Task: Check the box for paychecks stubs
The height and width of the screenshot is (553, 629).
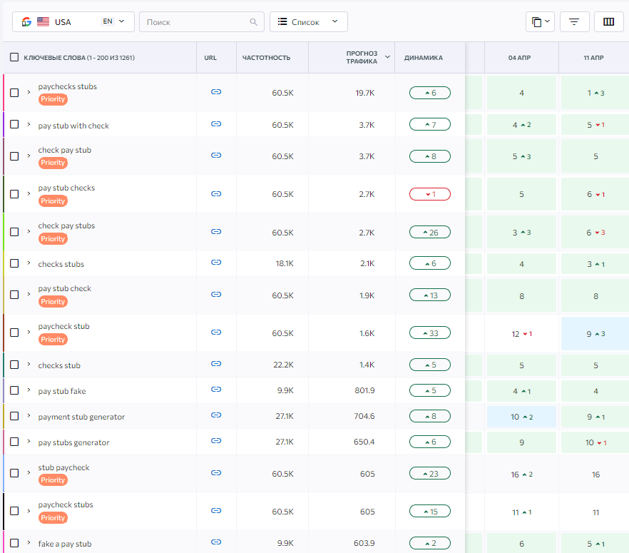Action: [x=14, y=93]
